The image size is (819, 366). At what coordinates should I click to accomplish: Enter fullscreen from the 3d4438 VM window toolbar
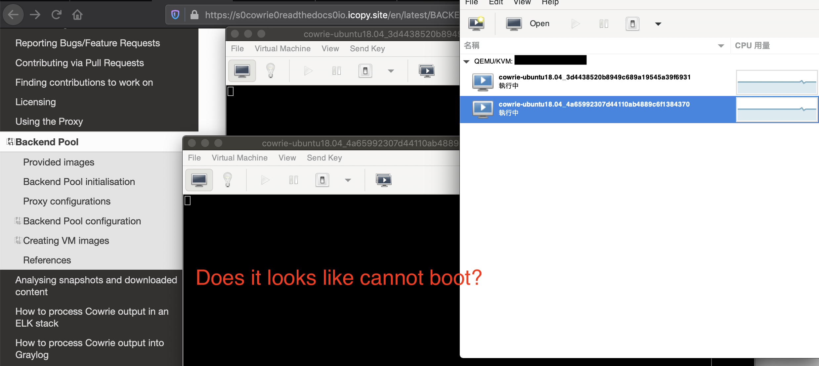[x=427, y=70]
